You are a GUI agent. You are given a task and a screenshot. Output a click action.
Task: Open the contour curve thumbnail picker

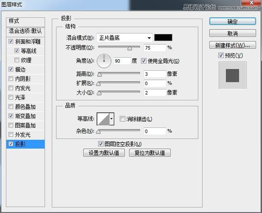[x=103, y=119]
